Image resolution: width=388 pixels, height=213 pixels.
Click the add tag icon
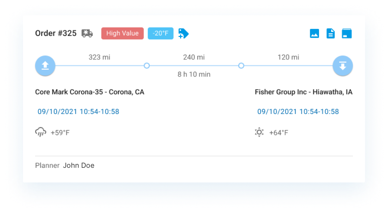pyautogui.click(x=183, y=33)
